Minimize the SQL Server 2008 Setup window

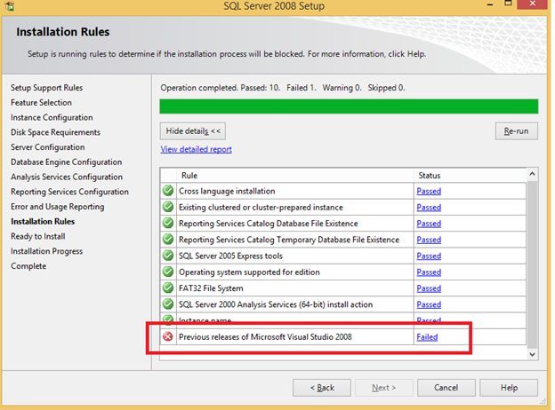coord(490,4)
